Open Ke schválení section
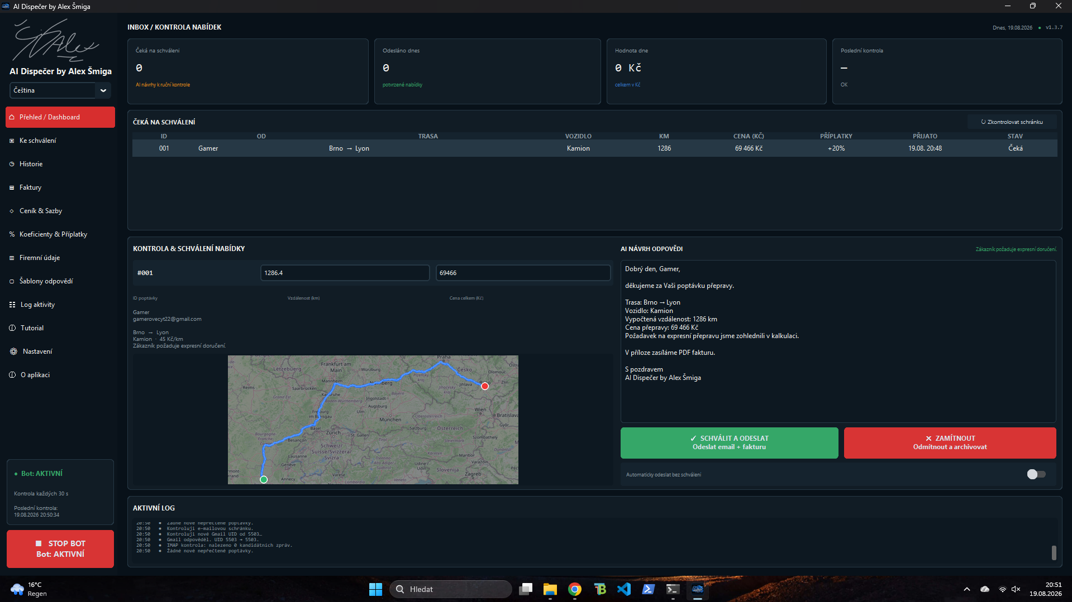 (60, 141)
